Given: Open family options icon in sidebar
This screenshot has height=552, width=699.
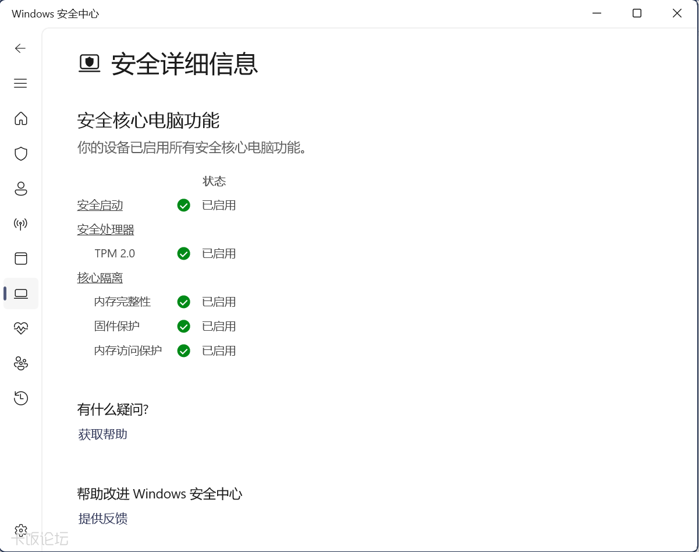Looking at the screenshot, I should (20, 363).
